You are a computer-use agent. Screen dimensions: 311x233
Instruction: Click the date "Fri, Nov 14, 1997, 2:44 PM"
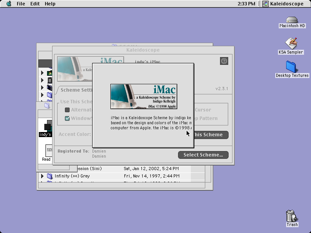pos(152,176)
